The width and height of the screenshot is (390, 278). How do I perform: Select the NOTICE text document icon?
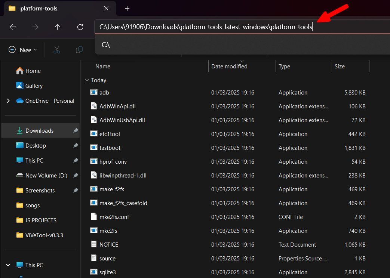(x=93, y=244)
